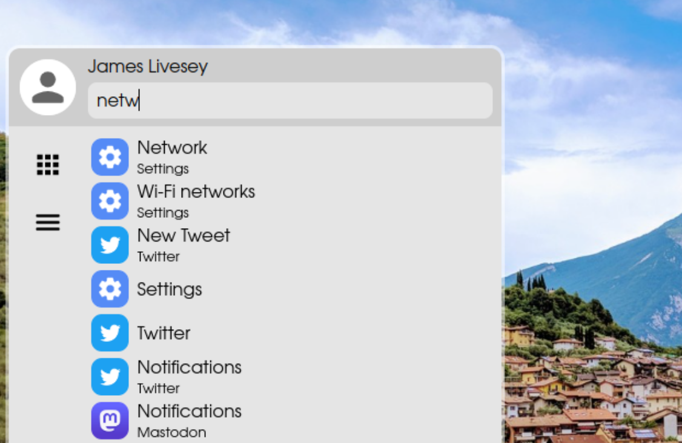Launch Settings from the result title
This screenshot has width=682, height=443.
coord(169,289)
